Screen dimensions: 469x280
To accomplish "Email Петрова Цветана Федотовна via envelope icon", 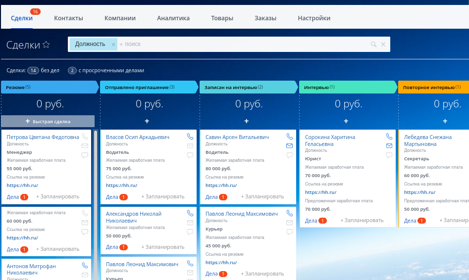I will 85,146.
